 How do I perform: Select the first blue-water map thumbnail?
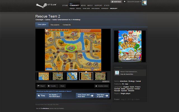(x=44, y=76)
